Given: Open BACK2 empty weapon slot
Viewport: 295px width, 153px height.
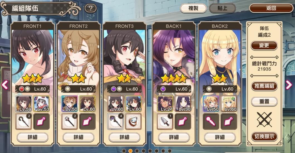Looking at the screenshot, I should (x=211, y=122).
